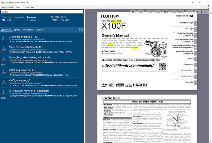Click PDF icon next to MavicProQuickStartGuide_Rus

4,49
